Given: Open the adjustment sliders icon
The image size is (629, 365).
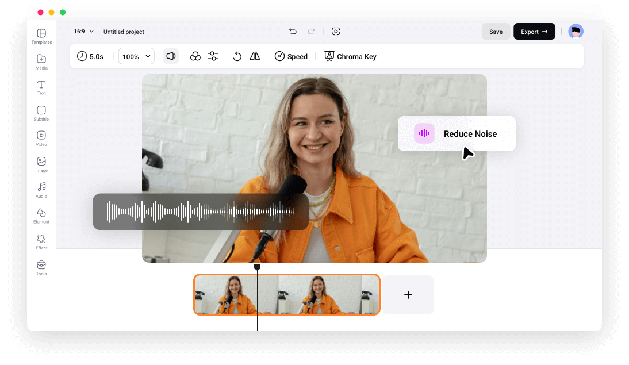Looking at the screenshot, I should 213,56.
